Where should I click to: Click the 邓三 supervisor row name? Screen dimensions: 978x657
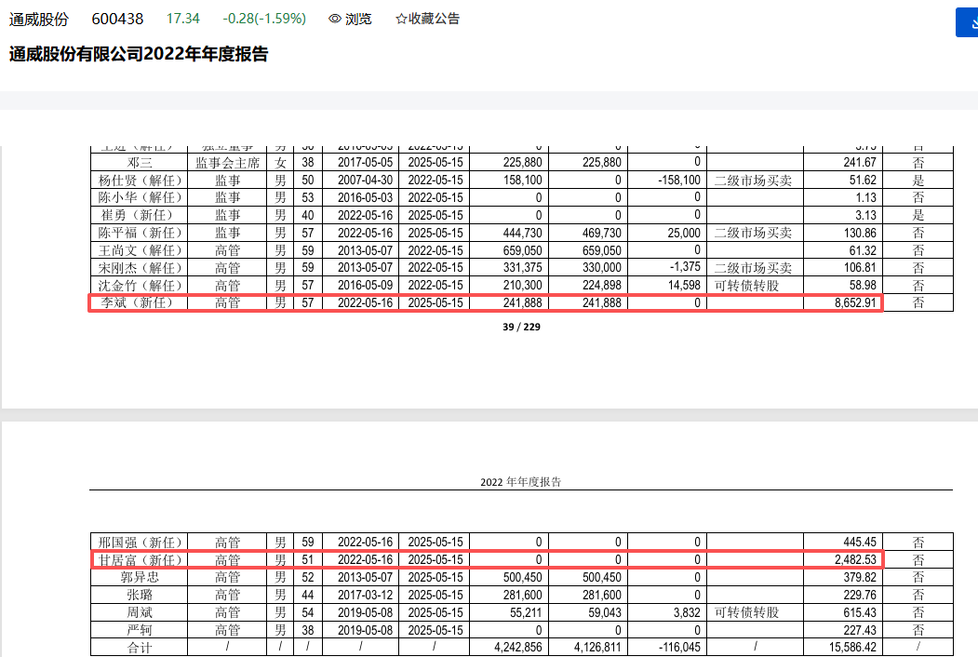[x=140, y=163]
